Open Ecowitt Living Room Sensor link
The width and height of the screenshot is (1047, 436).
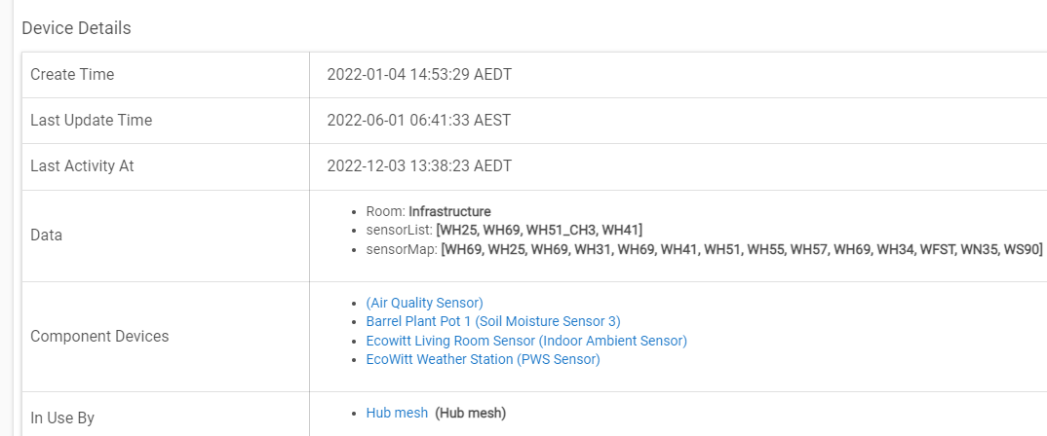526,341
